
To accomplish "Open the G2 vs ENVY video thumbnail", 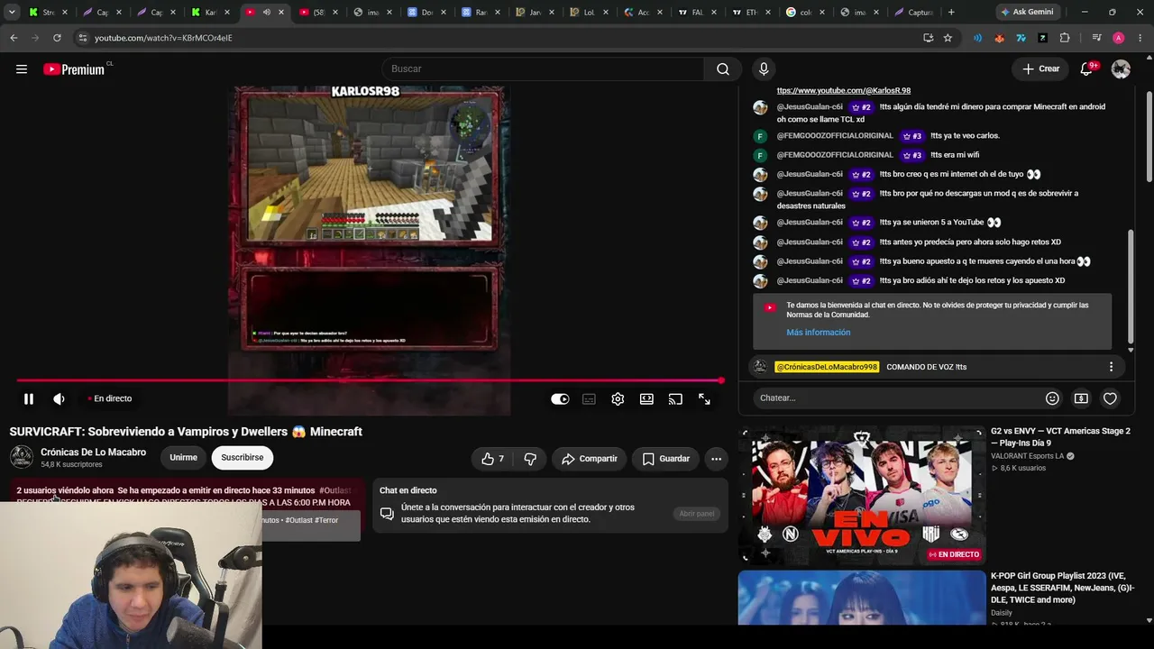I will click(862, 495).
